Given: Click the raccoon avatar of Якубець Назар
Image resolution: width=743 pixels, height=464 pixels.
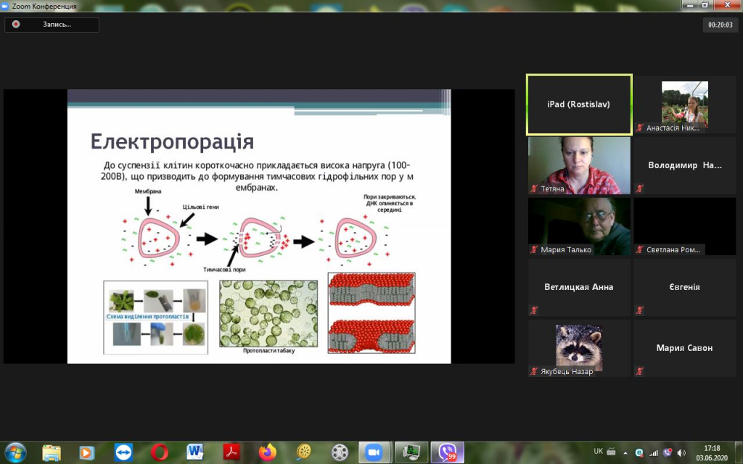Looking at the screenshot, I should 579,347.
